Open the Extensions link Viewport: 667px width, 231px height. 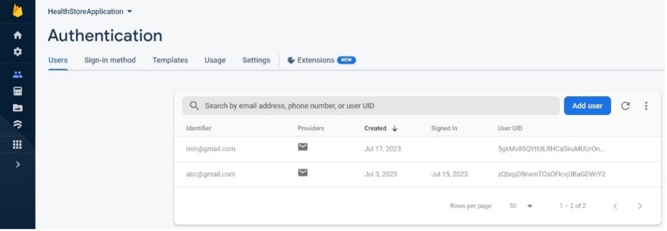(x=316, y=60)
